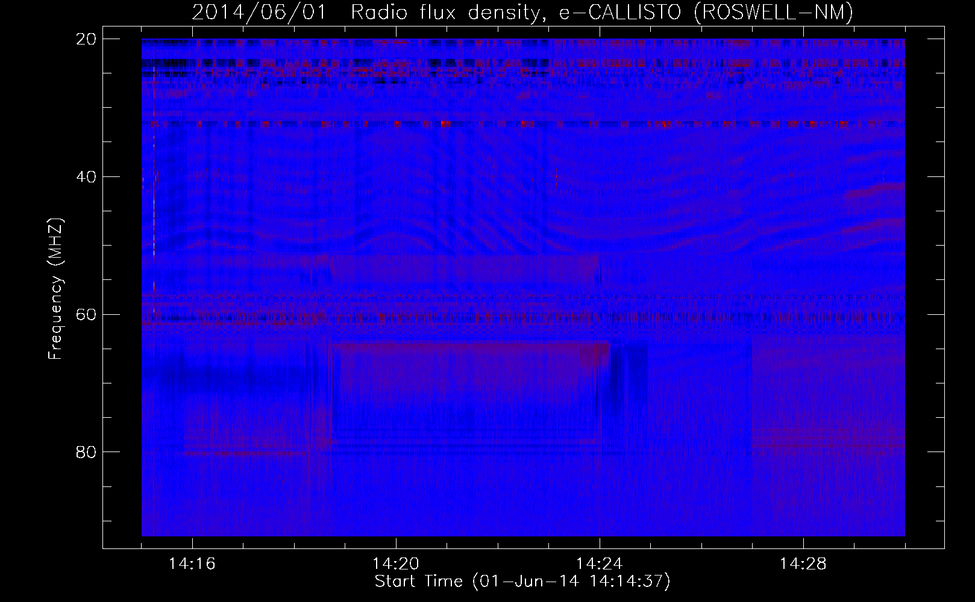Image resolution: width=975 pixels, height=602 pixels.
Task: Click the '40' frequency axis label
Action: [x=86, y=177]
